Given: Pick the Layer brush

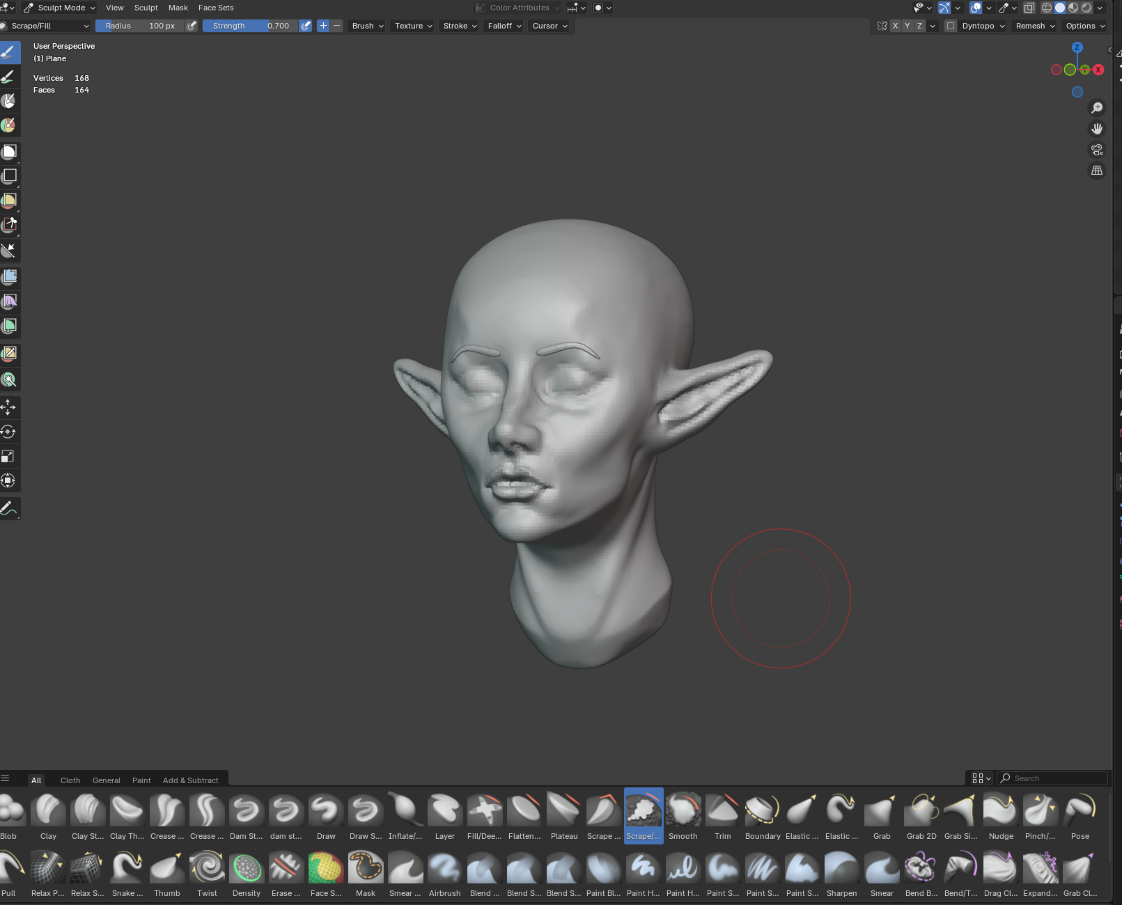Looking at the screenshot, I should 445,816.
